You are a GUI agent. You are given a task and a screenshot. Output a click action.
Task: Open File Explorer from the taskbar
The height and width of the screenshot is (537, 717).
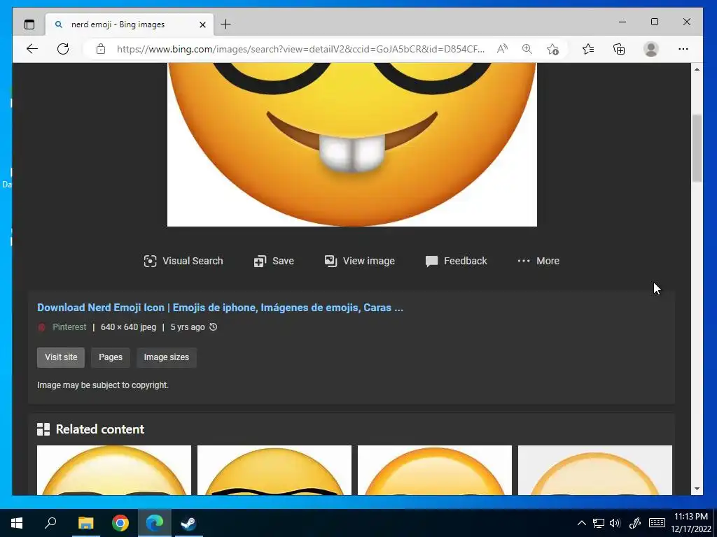pyautogui.click(x=85, y=523)
